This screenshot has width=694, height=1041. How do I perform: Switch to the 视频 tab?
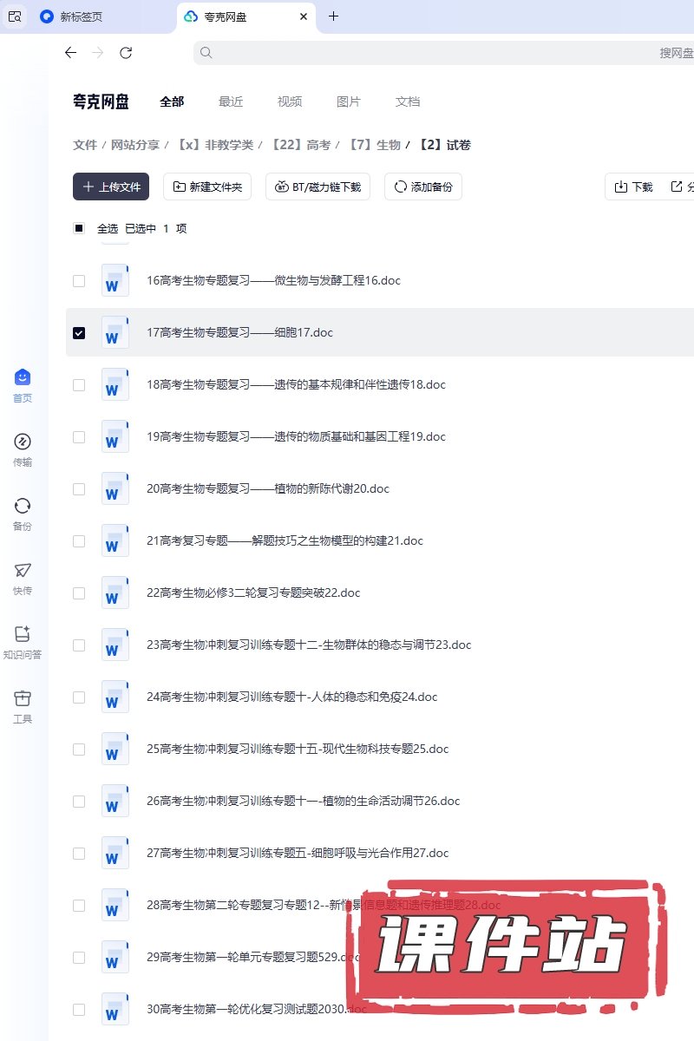coord(290,101)
